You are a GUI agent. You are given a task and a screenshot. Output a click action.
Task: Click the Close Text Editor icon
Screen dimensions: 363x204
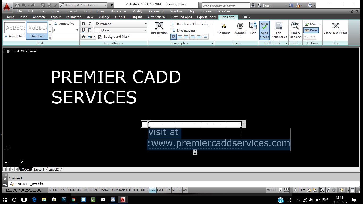[x=335, y=26]
